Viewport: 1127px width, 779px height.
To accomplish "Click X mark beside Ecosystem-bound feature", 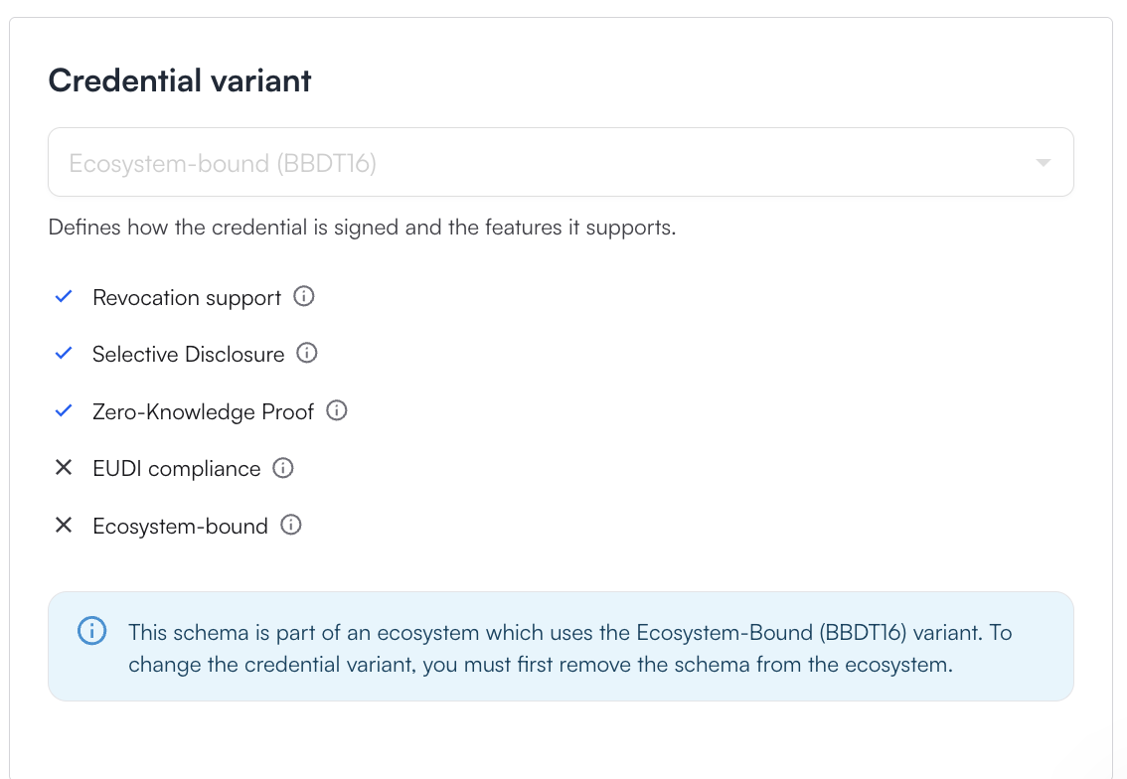I will pyautogui.click(x=64, y=526).
